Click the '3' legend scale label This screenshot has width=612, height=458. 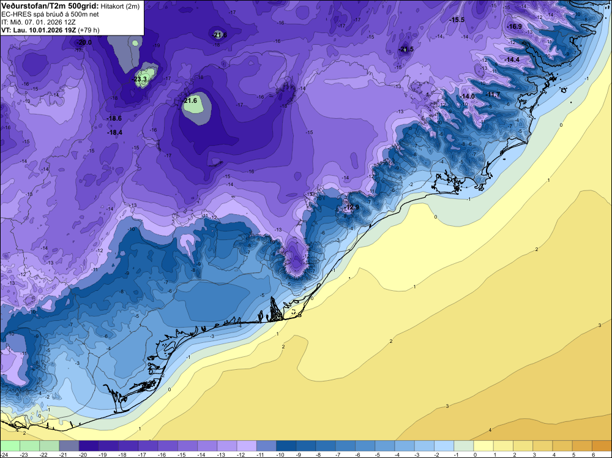point(534,454)
